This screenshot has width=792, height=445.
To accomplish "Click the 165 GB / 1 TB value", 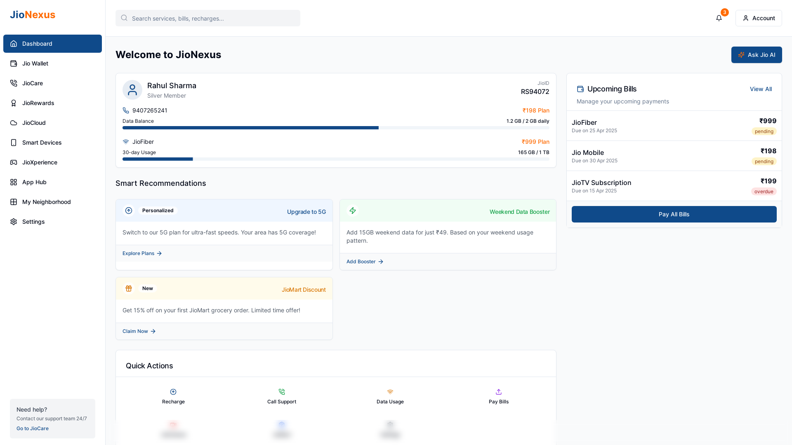I will [x=534, y=152].
